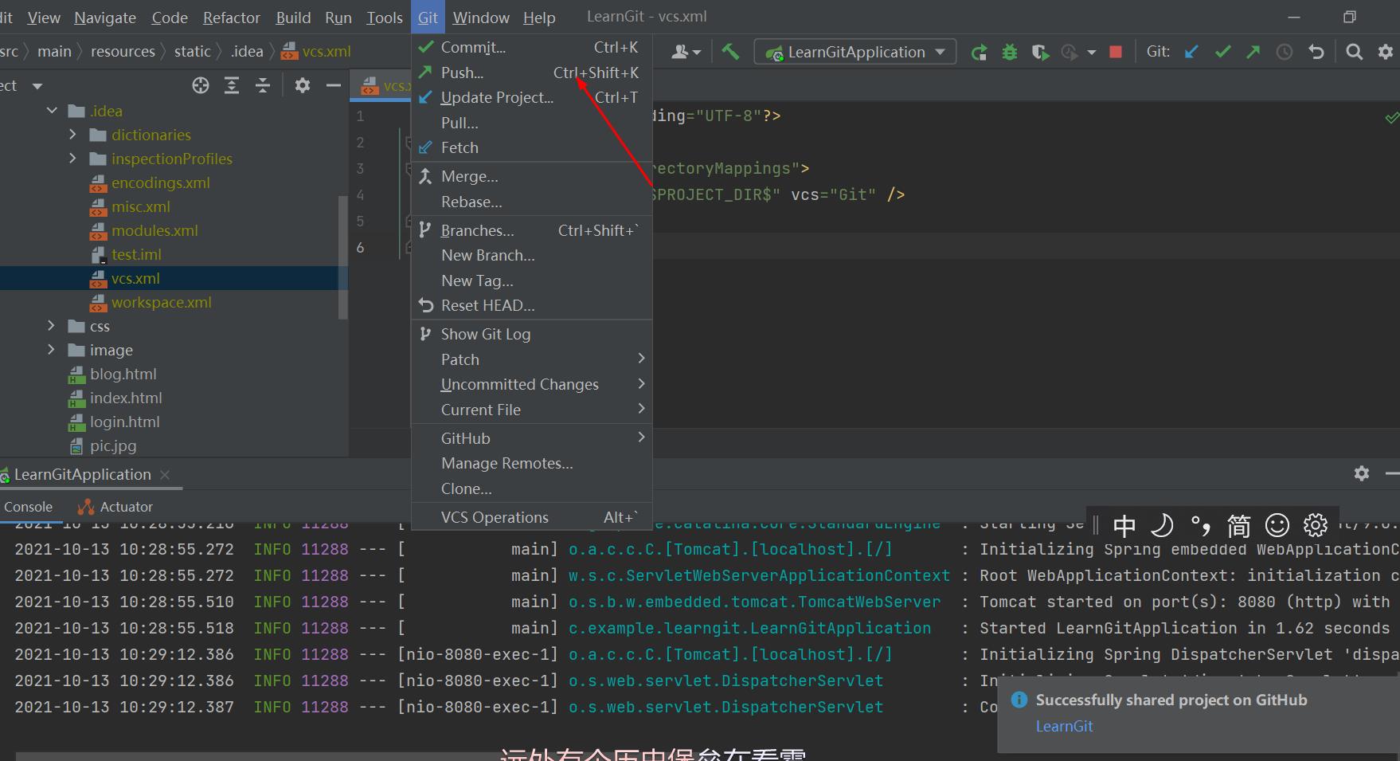
Task: Open the Window menu
Action: [481, 18]
